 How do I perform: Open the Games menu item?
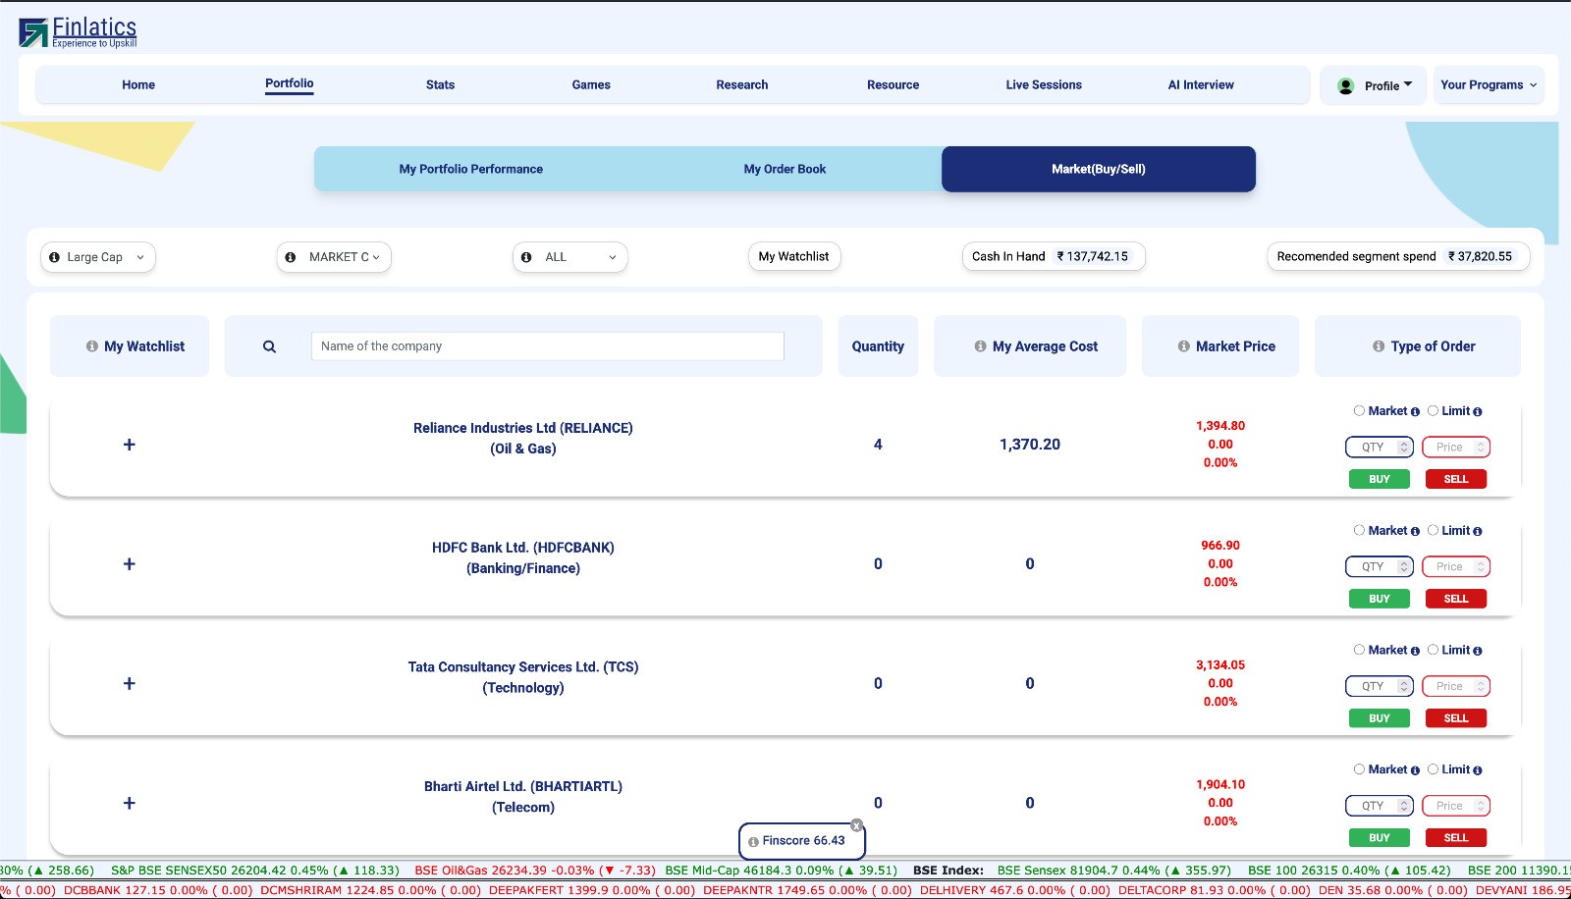(591, 85)
